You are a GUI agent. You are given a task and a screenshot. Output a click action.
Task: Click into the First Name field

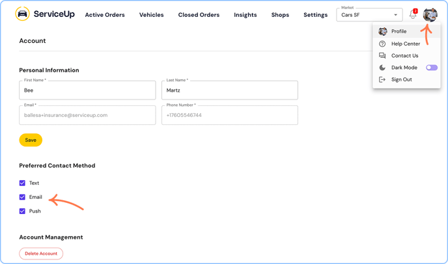tap(87, 90)
